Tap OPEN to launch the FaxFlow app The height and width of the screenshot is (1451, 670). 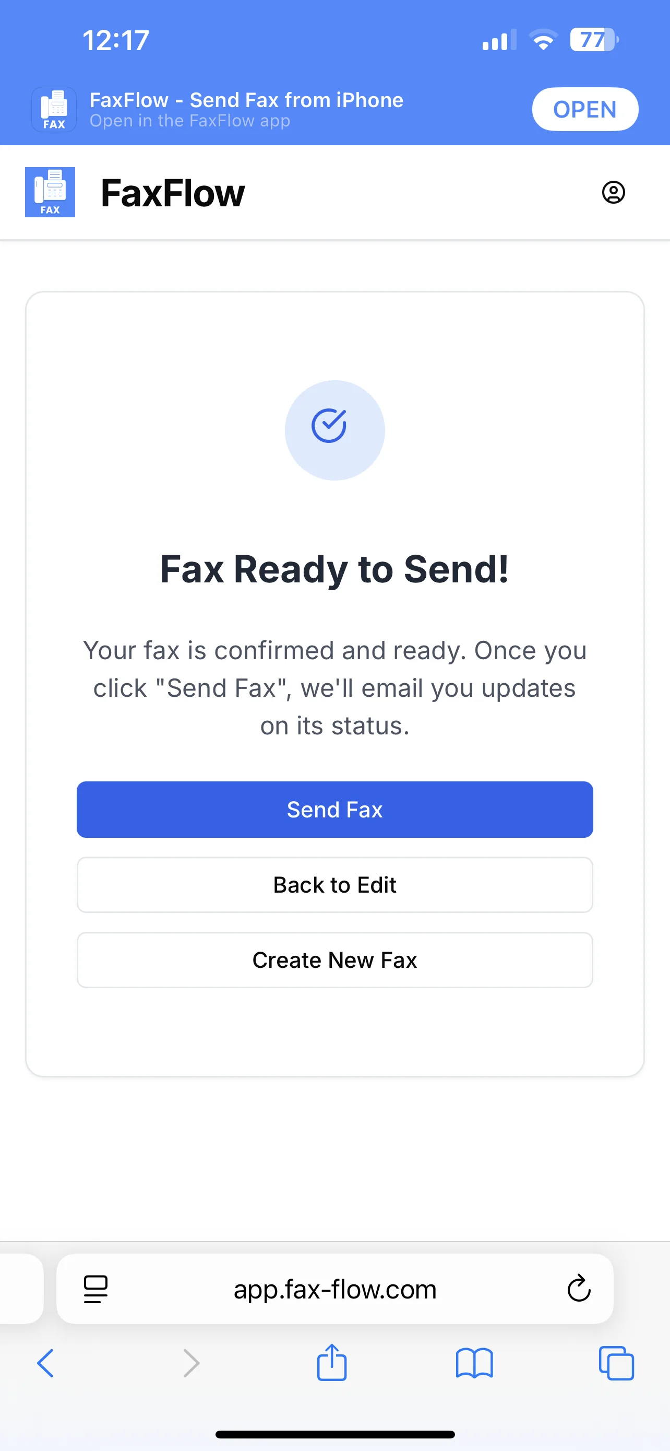(584, 109)
